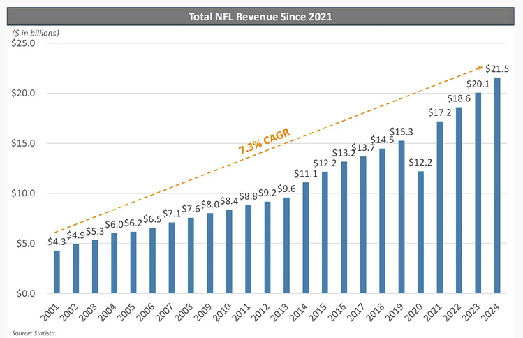Click the 2009 x-axis year label
The width and height of the screenshot is (523, 338).
203,312
